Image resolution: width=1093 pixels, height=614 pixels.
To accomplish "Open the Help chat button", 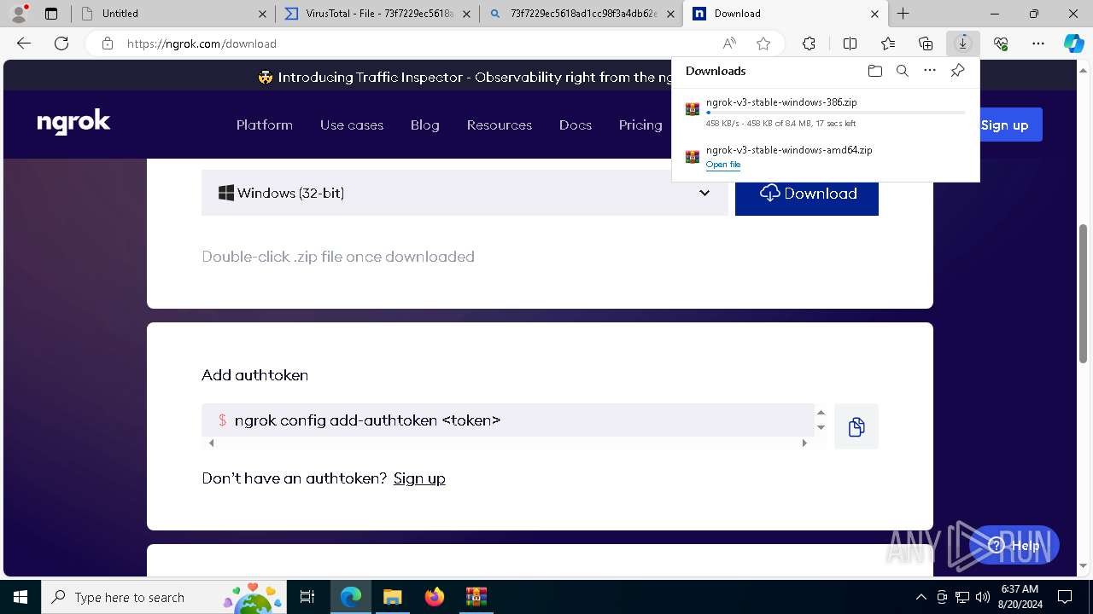I will [x=1014, y=545].
